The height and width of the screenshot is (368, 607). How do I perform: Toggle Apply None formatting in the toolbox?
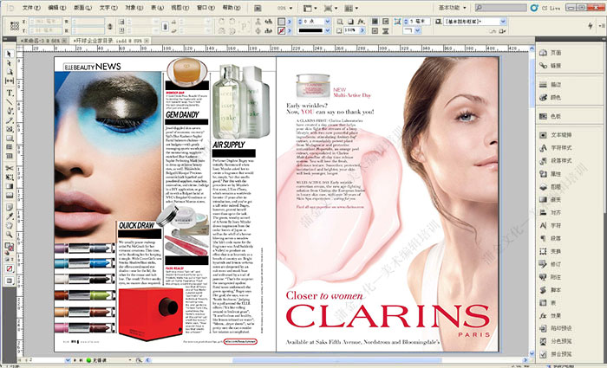[10, 268]
